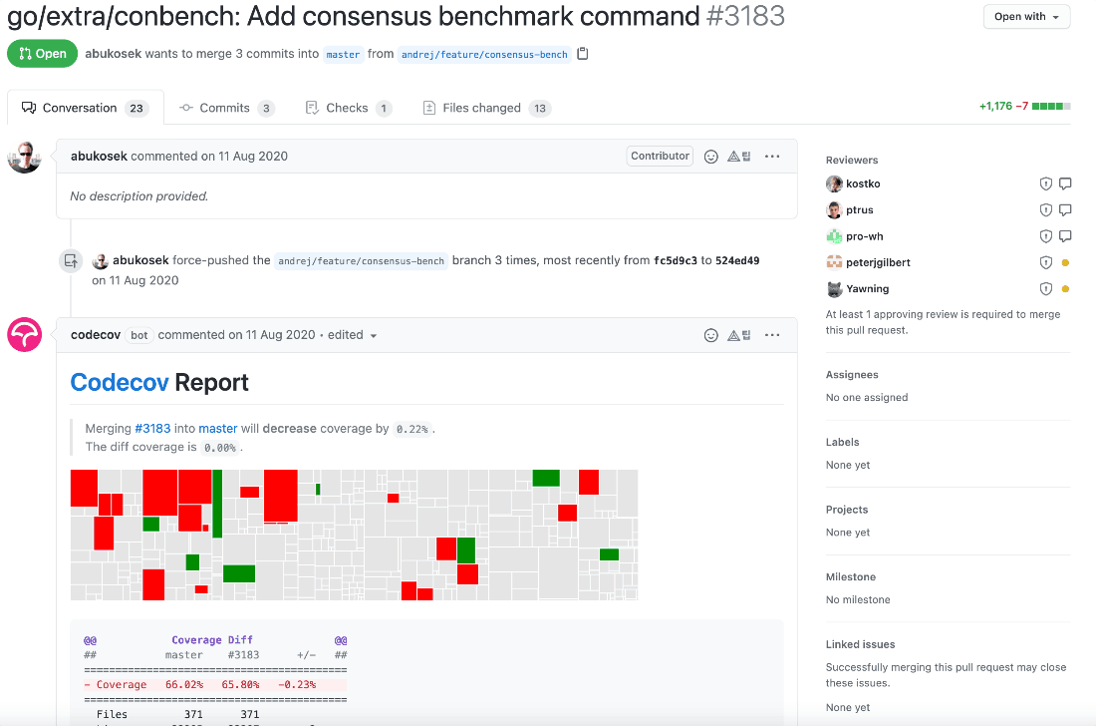Click the shield icon next to Yawning
1096x726 pixels.
[x=1045, y=288]
